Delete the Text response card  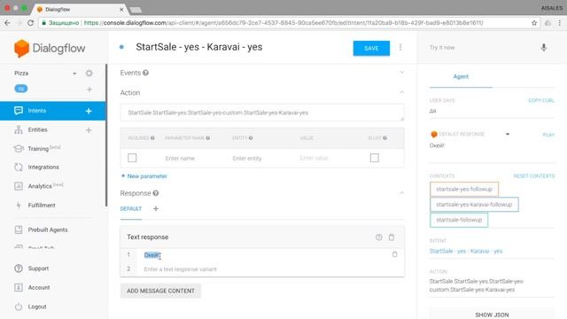(392, 237)
